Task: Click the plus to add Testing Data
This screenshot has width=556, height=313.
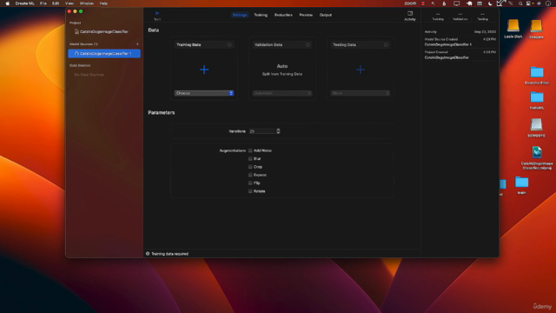Action: pos(361,70)
